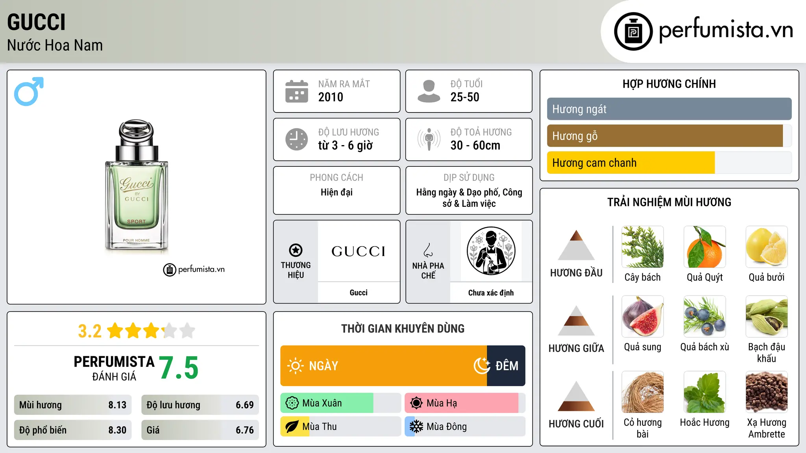806x453 pixels.
Task: Click the Giá score 6.76
Action: [x=244, y=430]
